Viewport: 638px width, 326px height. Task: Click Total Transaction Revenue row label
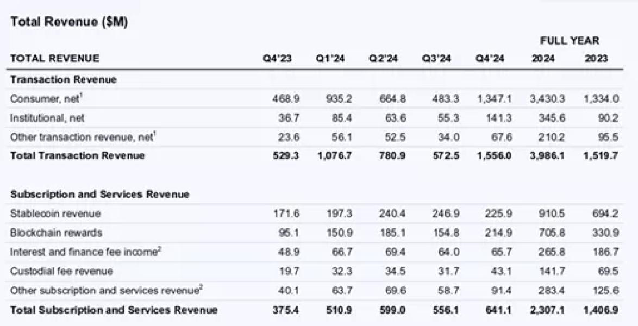(x=77, y=156)
